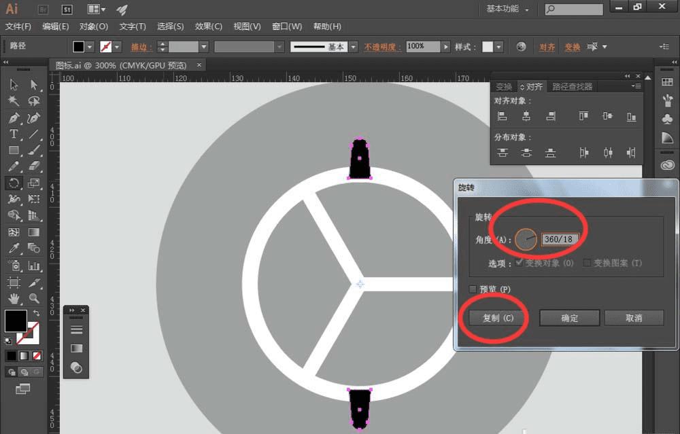Toggle the Preview (预览) checkbox
This screenshot has height=434, width=680.
point(473,289)
